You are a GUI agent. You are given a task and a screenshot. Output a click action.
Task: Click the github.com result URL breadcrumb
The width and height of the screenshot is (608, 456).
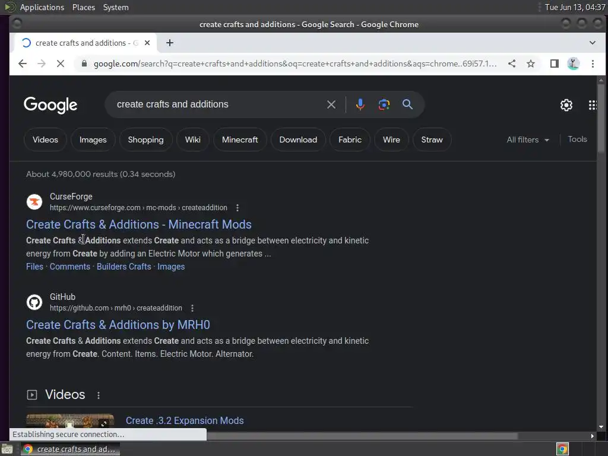tap(116, 308)
